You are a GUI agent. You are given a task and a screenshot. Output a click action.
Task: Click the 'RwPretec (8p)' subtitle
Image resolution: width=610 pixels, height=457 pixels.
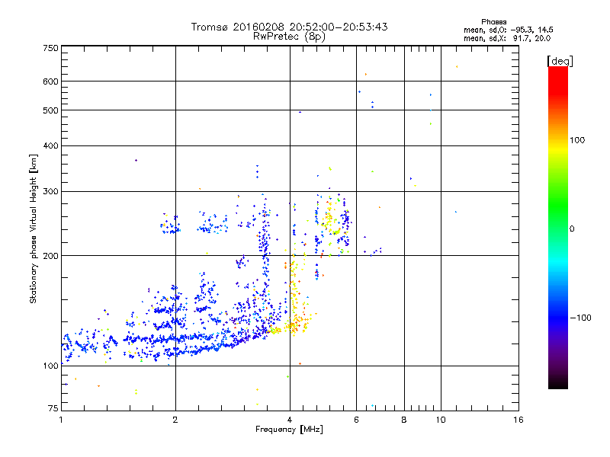point(289,37)
